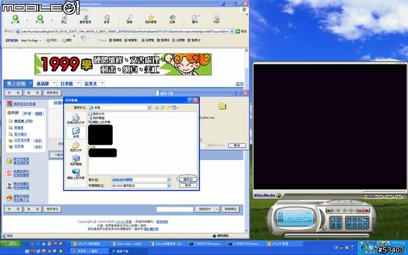Click the upper 收信 button
Screen dimensions: 408x255
(13, 92)
